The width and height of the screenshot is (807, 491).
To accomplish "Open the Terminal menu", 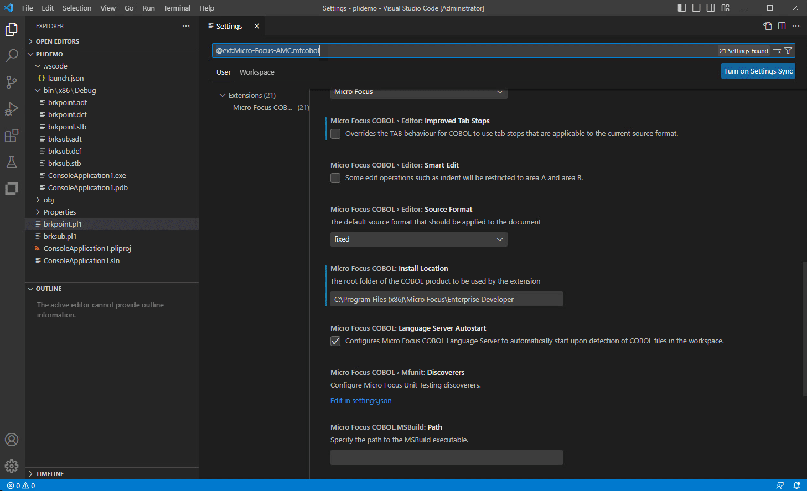I will coord(177,8).
